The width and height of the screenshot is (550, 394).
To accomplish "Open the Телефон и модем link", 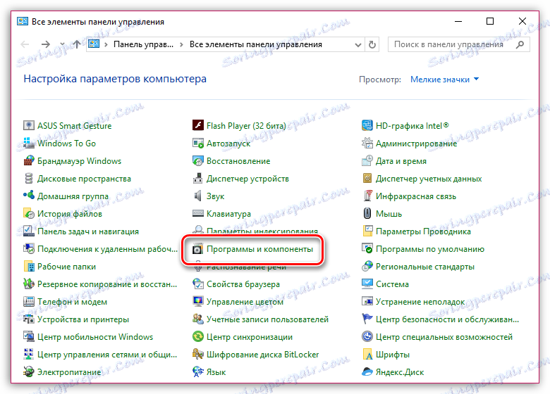I will point(72,302).
